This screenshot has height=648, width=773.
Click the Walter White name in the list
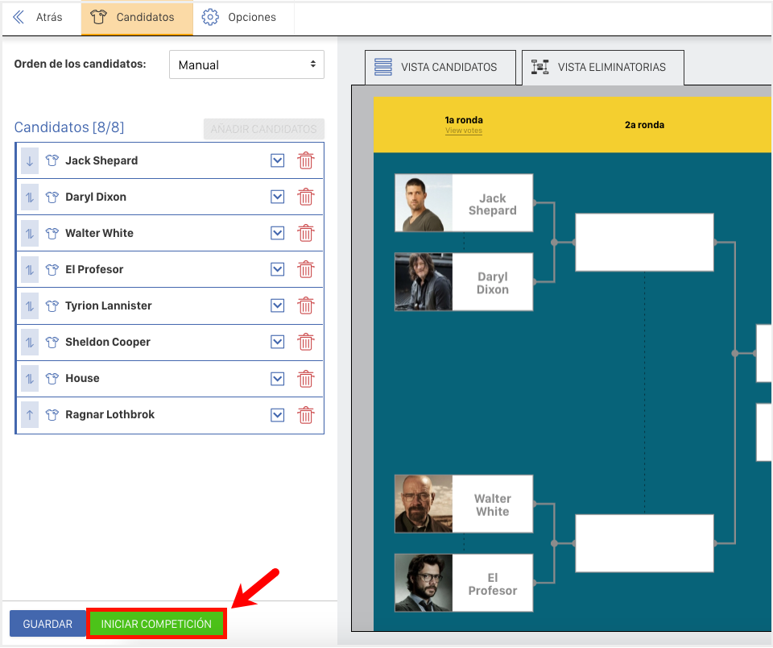100,233
